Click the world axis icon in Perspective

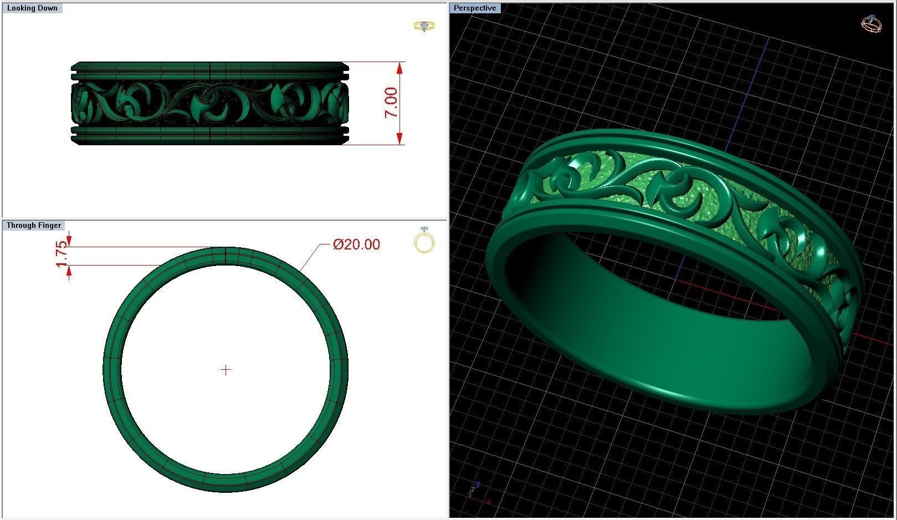[x=479, y=493]
